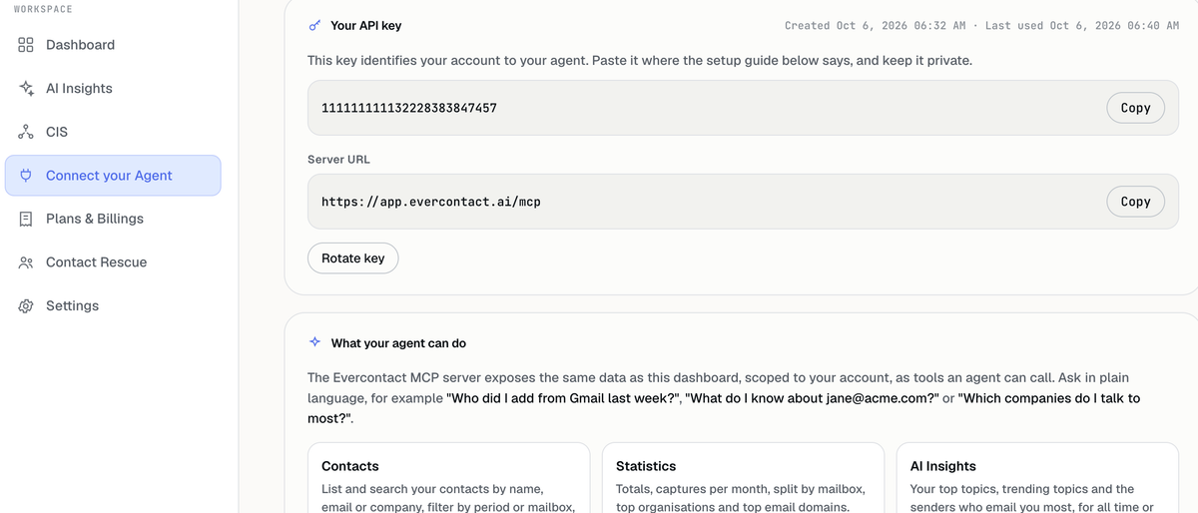The width and height of the screenshot is (1198, 513).
Task: Click the key icon beside Your API key
Action: click(x=314, y=26)
